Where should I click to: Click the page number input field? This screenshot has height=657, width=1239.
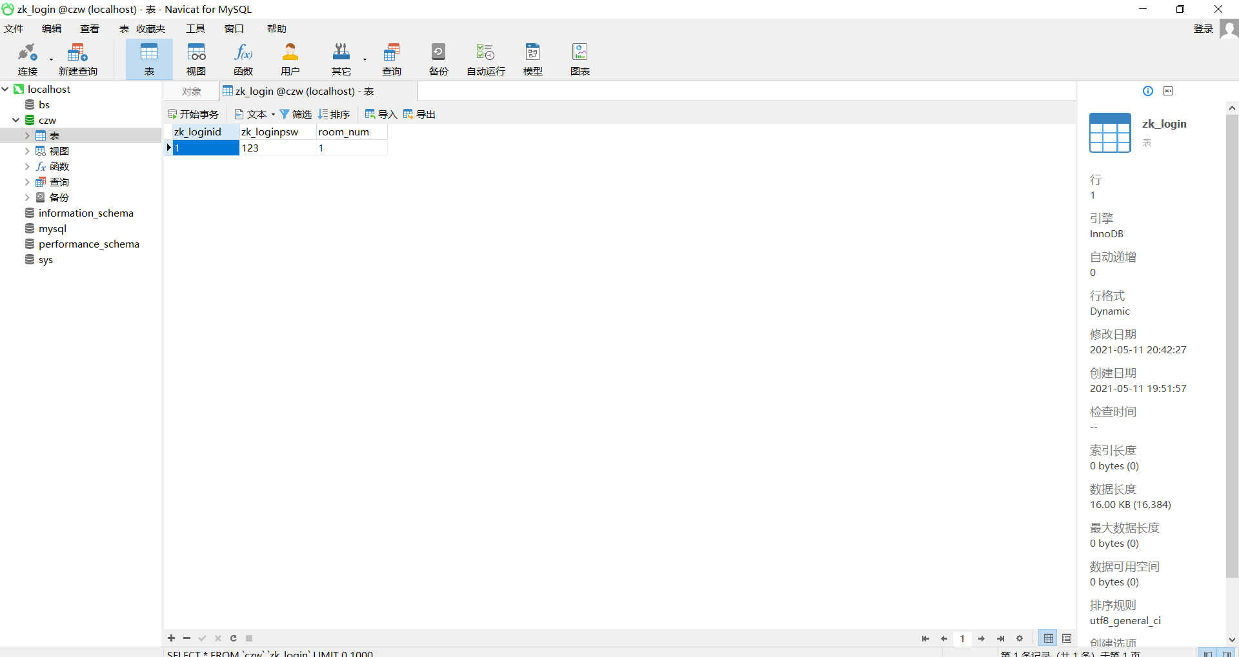(x=962, y=638)
